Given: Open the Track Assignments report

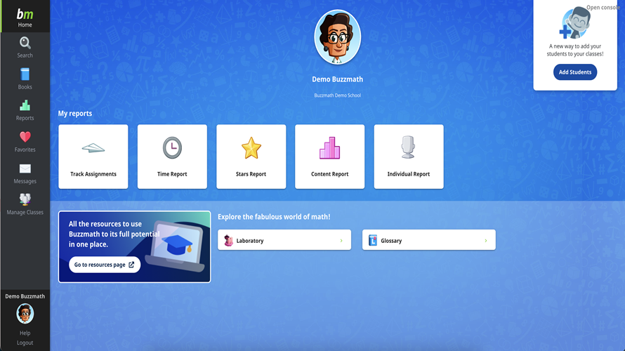Looking at the screenshot, I should click(93, 157).
